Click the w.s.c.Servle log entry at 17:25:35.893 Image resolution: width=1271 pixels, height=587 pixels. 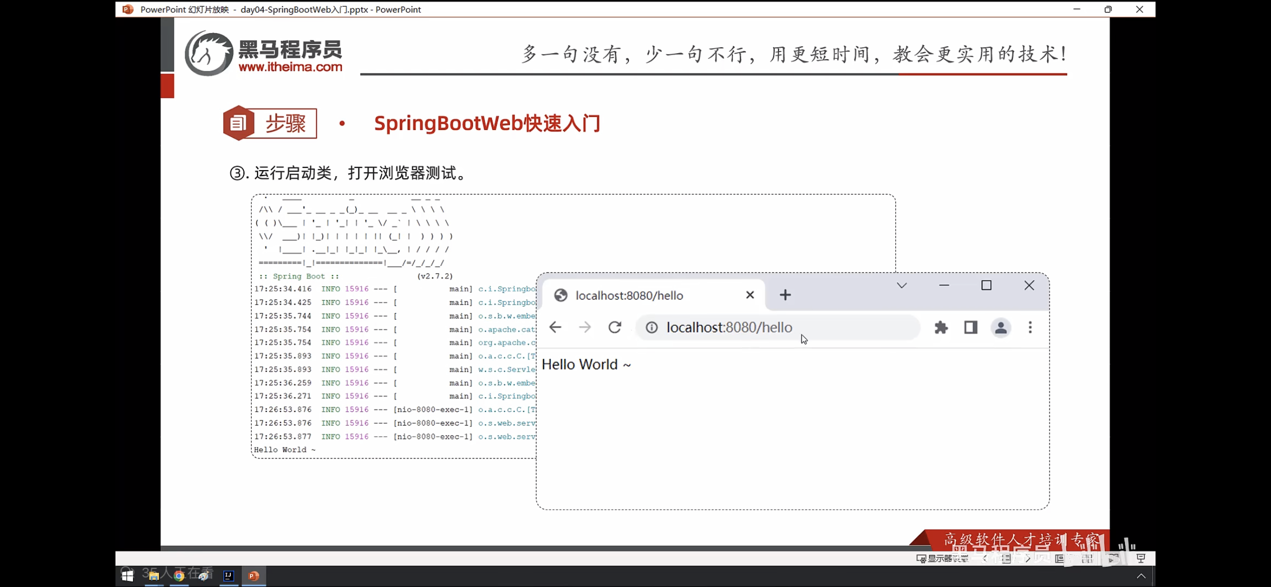(x=506, y=369)
